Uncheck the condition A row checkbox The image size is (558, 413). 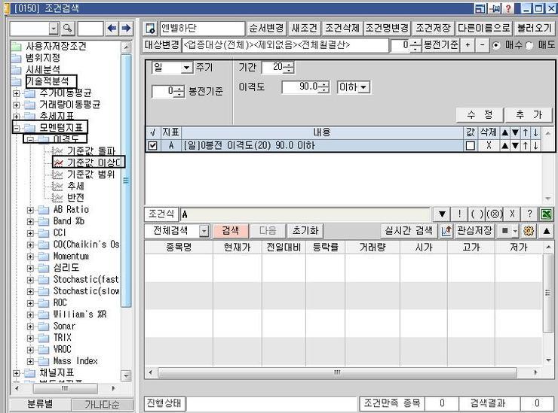click(x=153, y=146)
